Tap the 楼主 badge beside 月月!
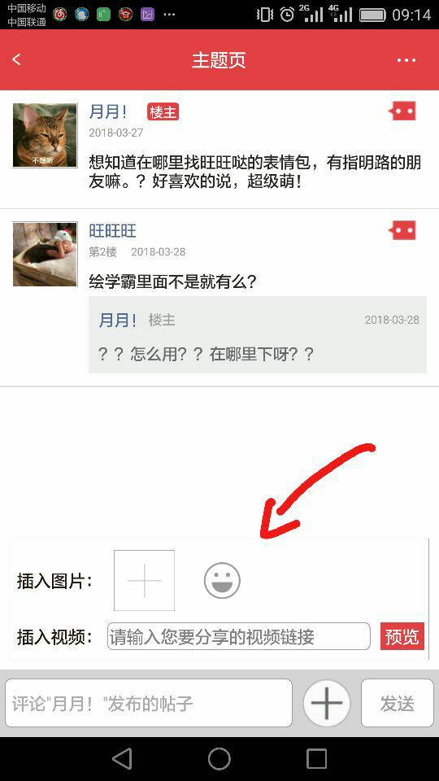The width and height of the screenshot is (439, 781). coord(163,112)
